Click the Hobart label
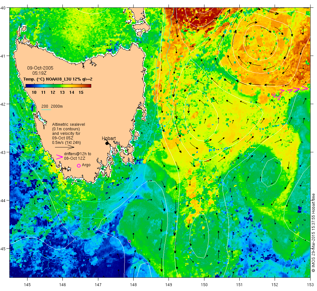 point(109,138)
